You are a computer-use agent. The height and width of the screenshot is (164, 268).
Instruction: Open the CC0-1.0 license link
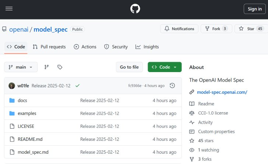pos(213,113)
